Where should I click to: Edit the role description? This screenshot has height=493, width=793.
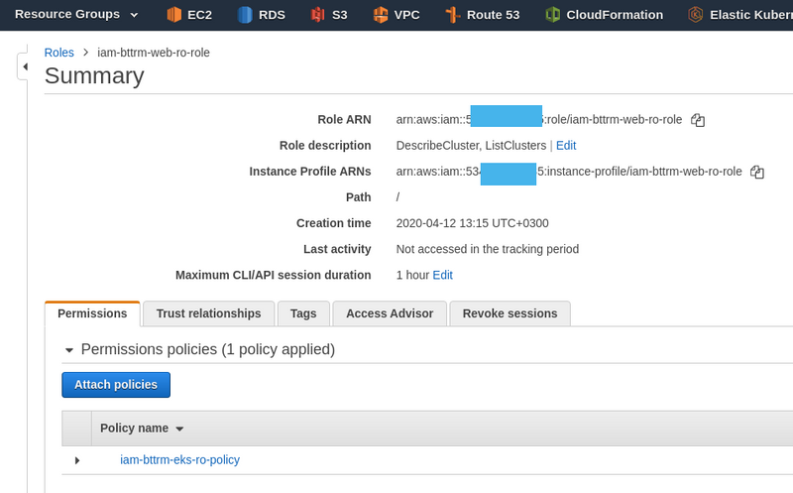[x=565, y=145]
